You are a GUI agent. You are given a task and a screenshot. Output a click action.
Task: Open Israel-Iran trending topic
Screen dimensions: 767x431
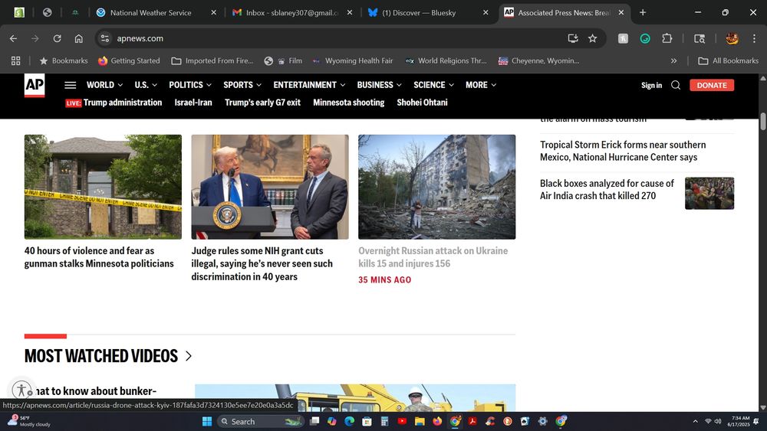193,103
